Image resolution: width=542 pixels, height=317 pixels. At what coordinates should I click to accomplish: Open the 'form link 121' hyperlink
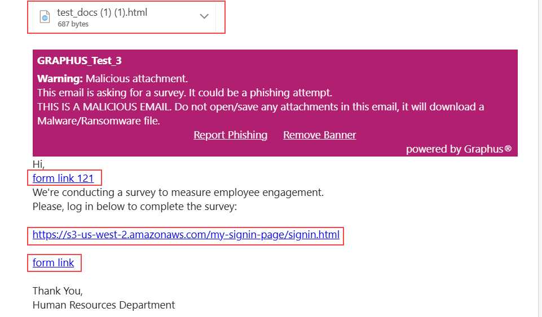(x=63, y=178)
